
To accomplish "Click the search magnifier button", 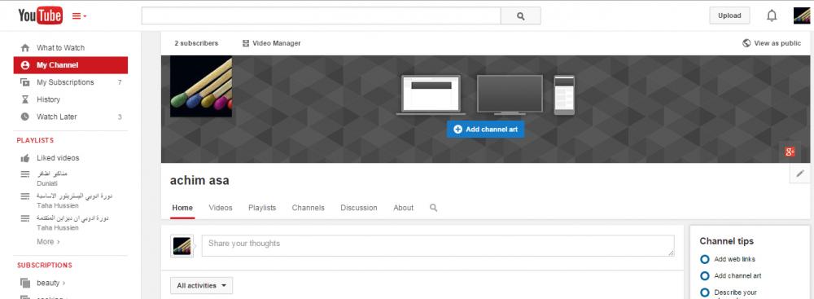I will pos(521,16).
